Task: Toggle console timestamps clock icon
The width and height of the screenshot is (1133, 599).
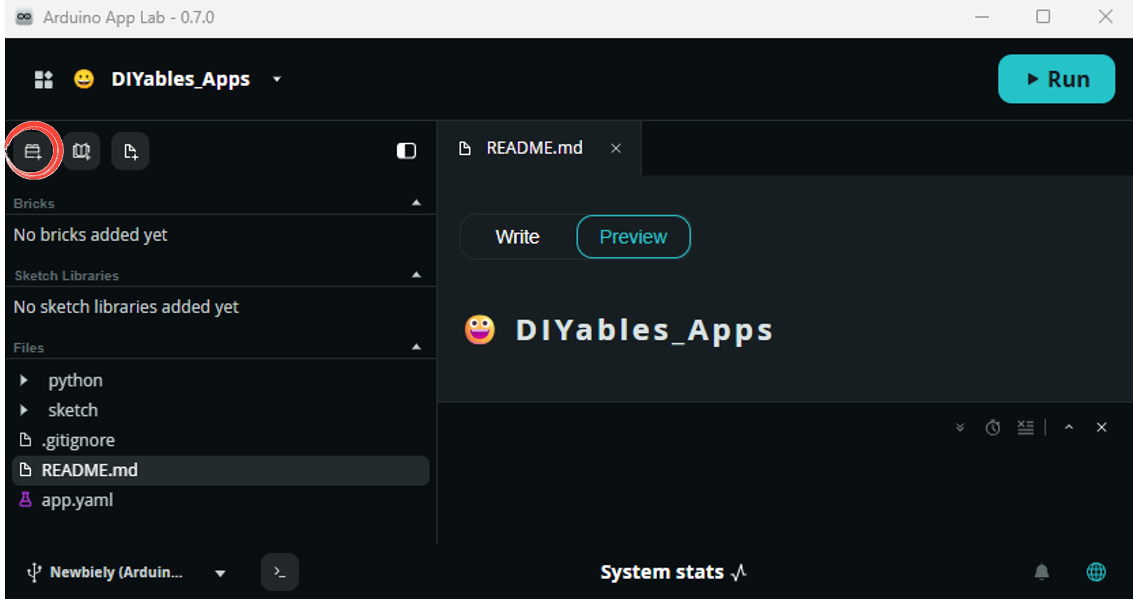Action: pyautogui.click(x=993, y=427)
